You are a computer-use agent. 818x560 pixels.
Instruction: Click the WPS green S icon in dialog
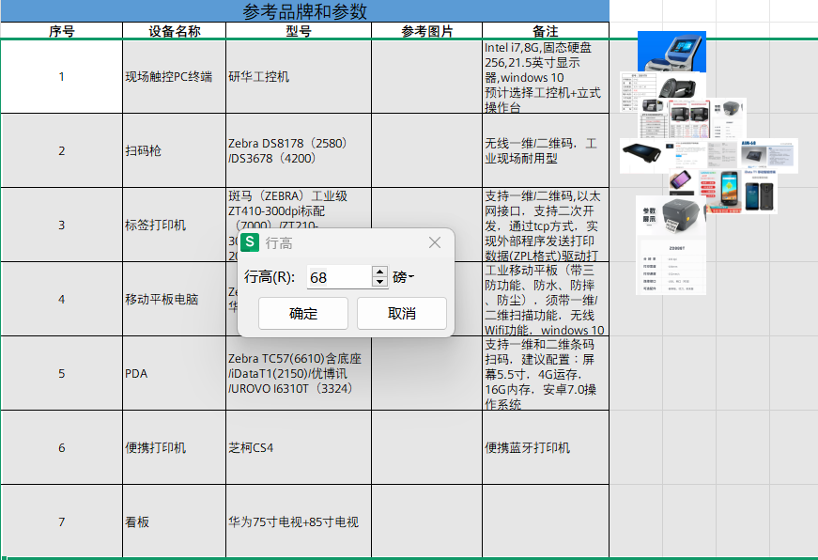click(x=250, y=242)
